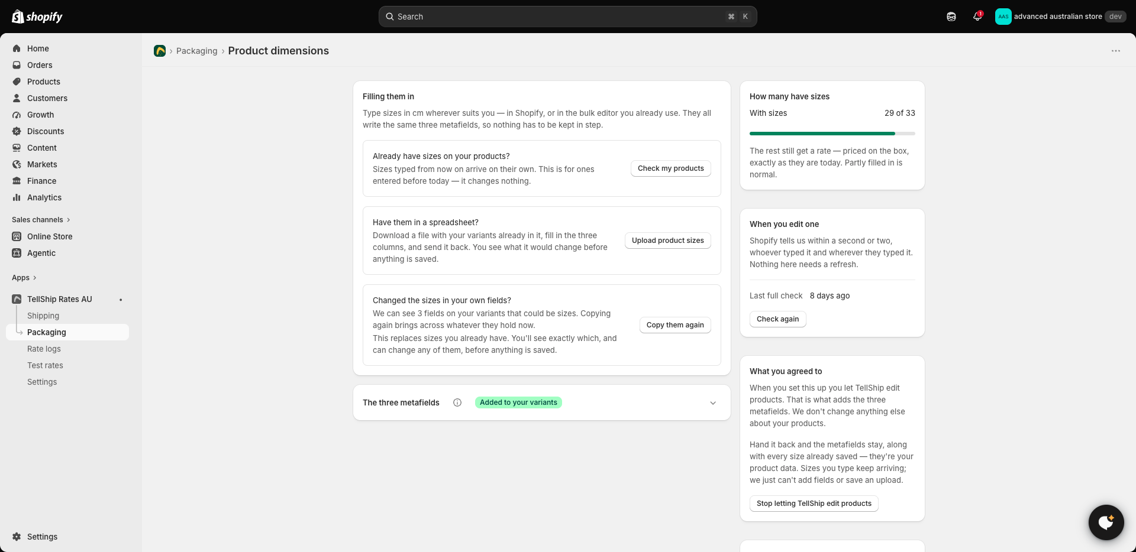Click the Growth icon
1136x552 pixels.
coord(17,115)
